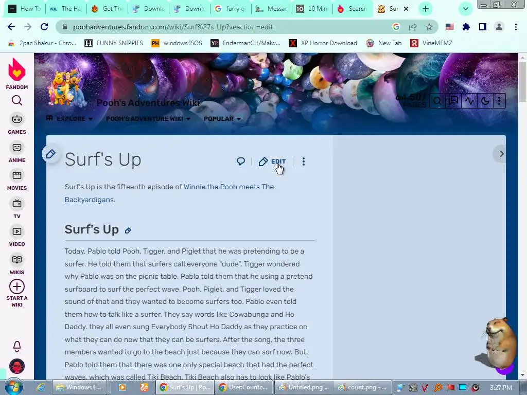Open the sidebar search magnifier
This screenshot has width=527, height=395.
pos(17,100)
